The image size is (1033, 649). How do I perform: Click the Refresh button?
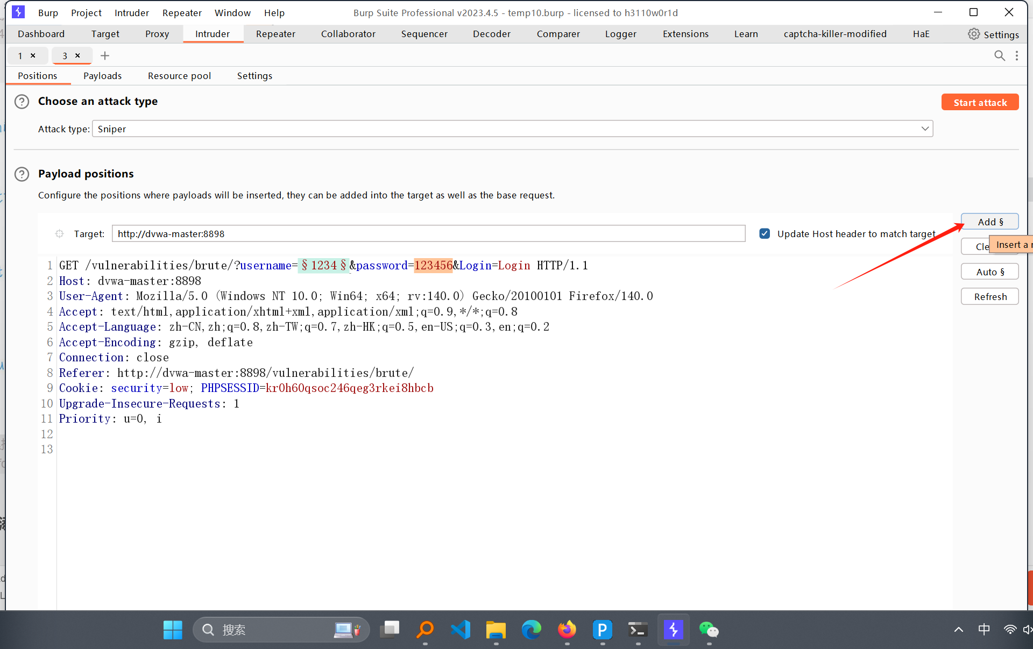pos(990,296)
